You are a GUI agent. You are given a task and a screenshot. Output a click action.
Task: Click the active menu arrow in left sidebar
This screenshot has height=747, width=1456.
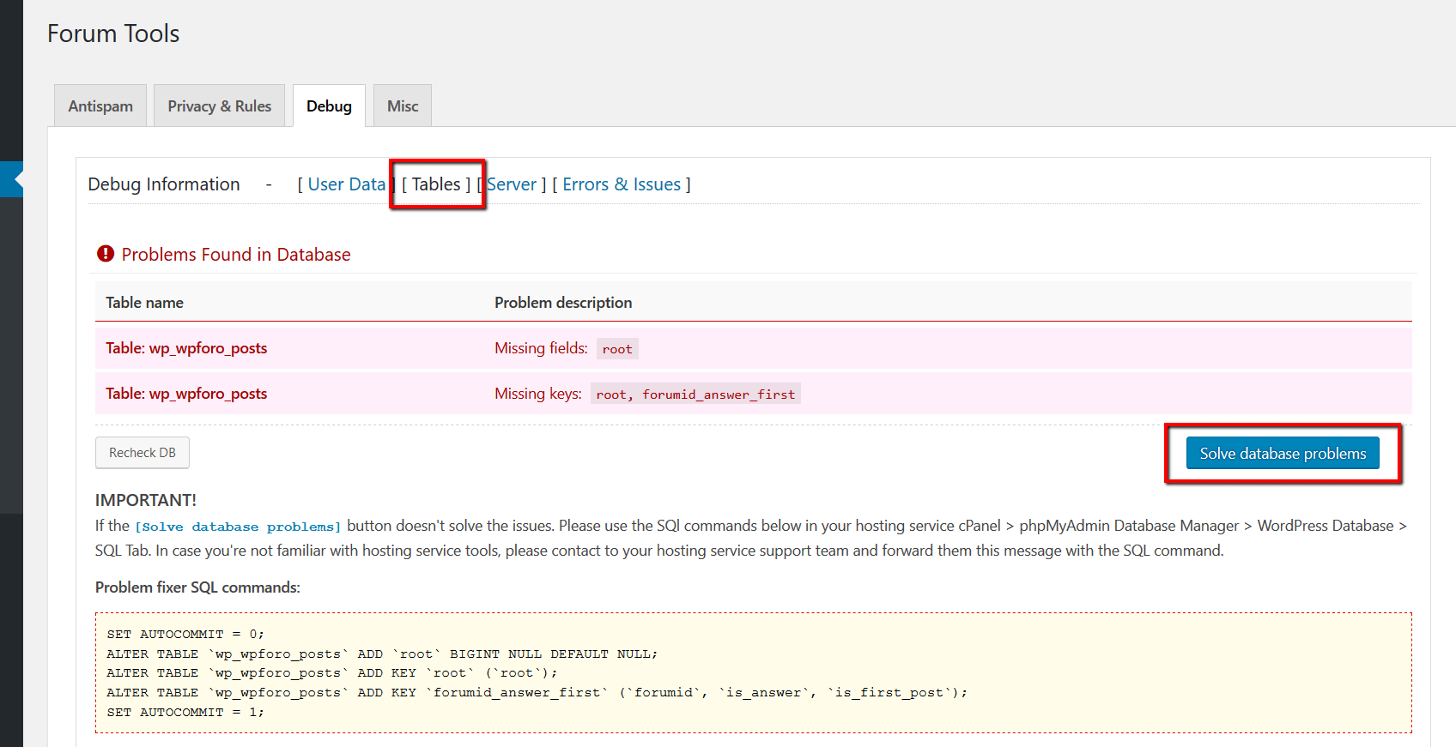(17, 179)
